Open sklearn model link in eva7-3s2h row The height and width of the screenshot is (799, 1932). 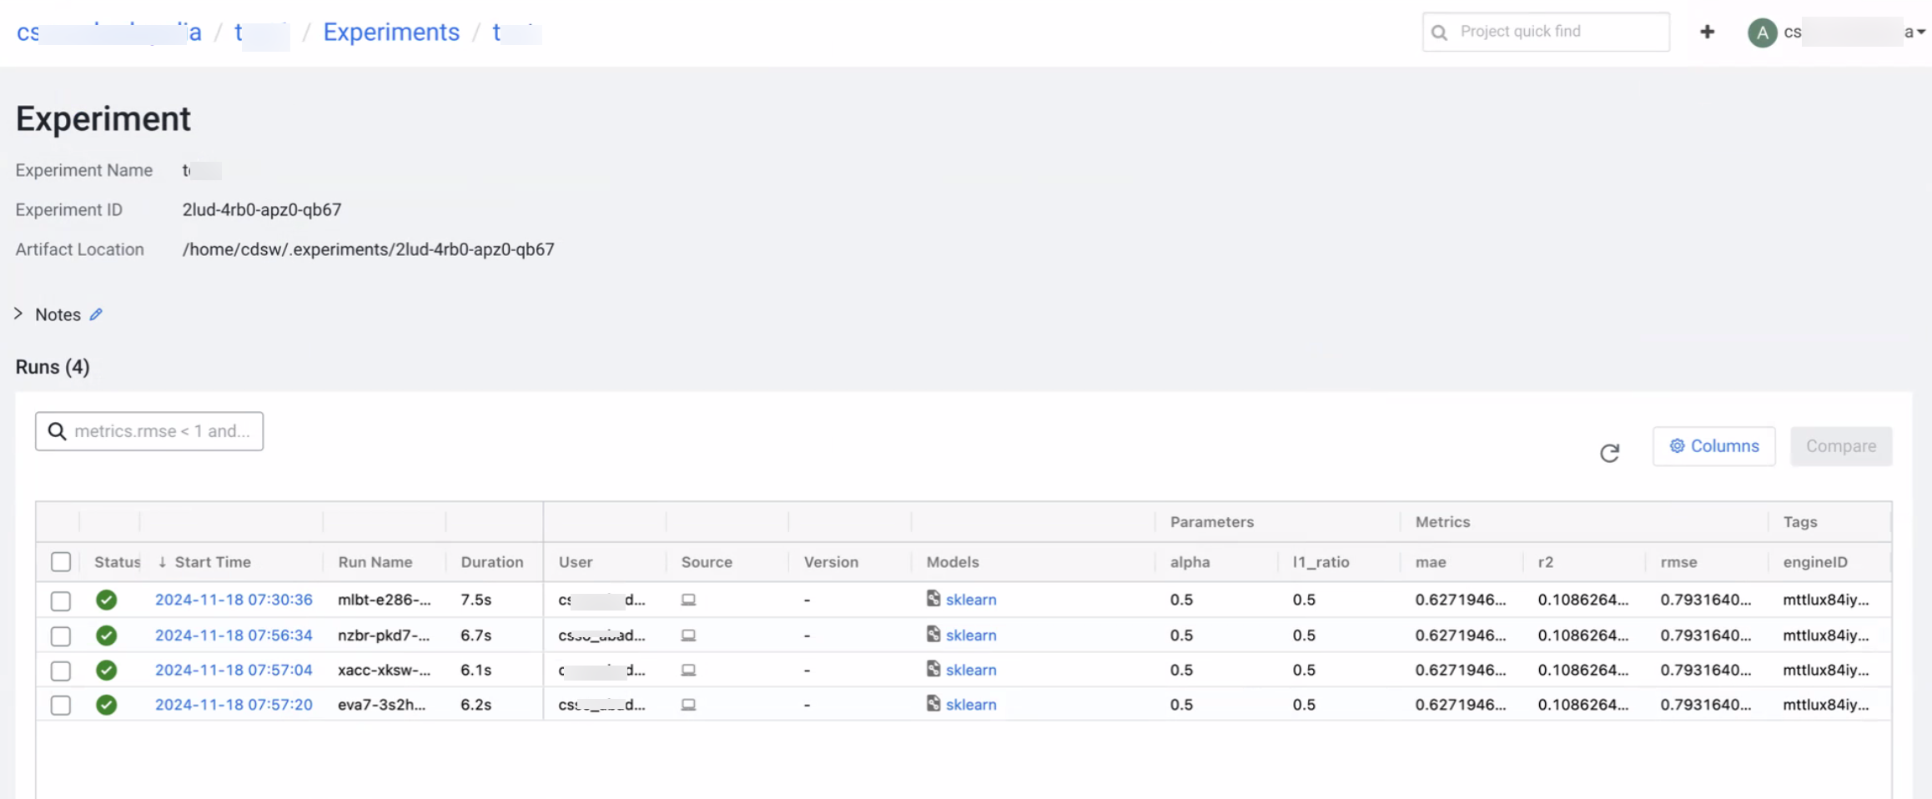(971, 705)
